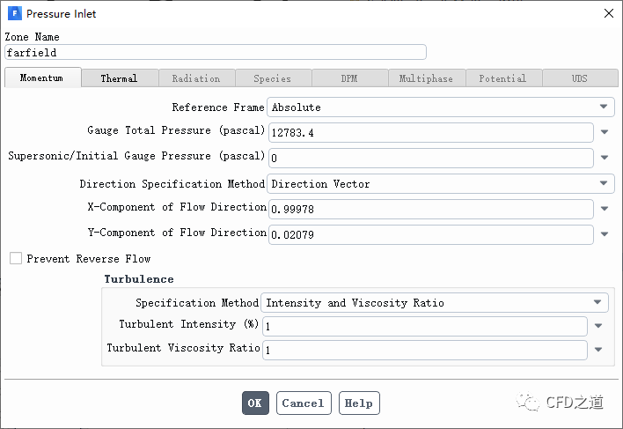
Task: Expand Supersonic/Initial Gauge Pressure options arrow
Action: (605, 159)
